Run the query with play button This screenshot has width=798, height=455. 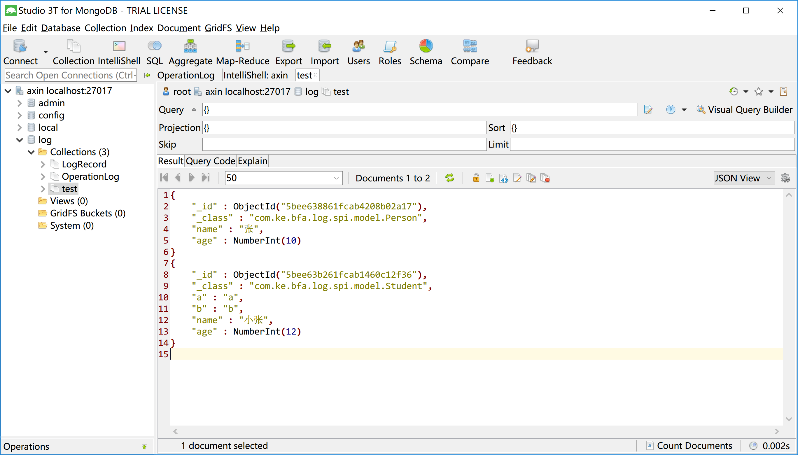point(671,109)
